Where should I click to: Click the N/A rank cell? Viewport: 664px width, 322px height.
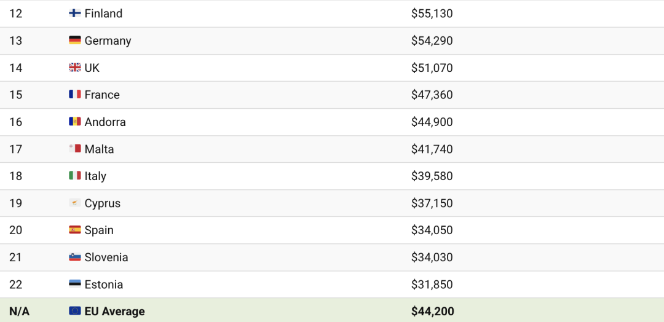coord(20,312)
